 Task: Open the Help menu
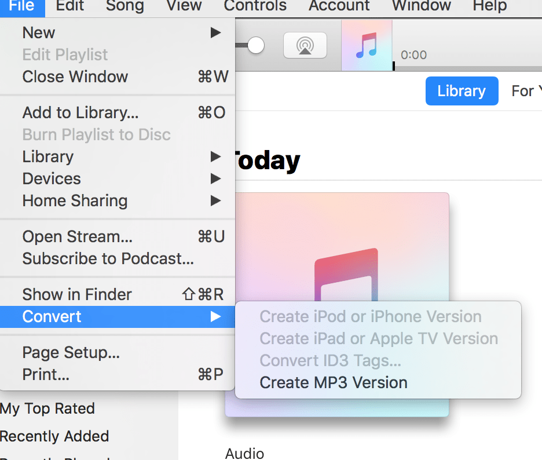click(489, 7)
